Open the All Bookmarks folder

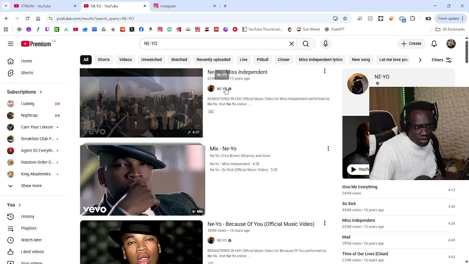pyautogui.click(x=450, y=29)
